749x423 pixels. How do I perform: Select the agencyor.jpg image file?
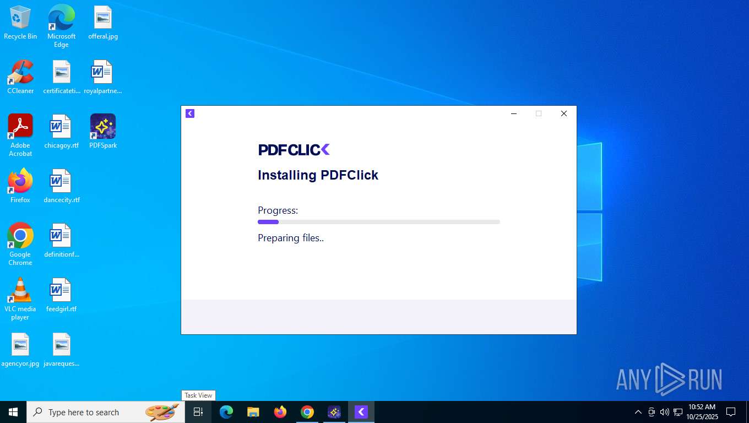20,350
